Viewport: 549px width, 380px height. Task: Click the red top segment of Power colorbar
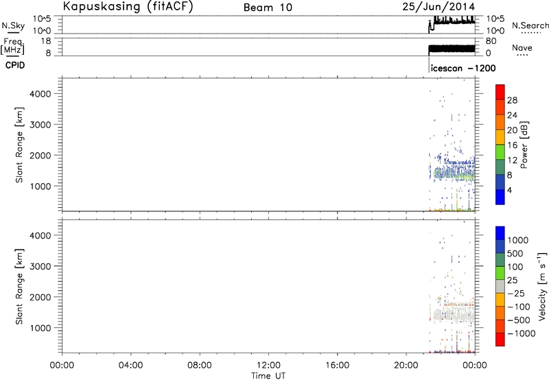[x=500, y=92]
